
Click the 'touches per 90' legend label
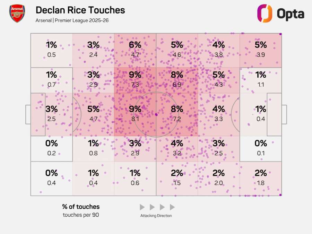(81, 215)
